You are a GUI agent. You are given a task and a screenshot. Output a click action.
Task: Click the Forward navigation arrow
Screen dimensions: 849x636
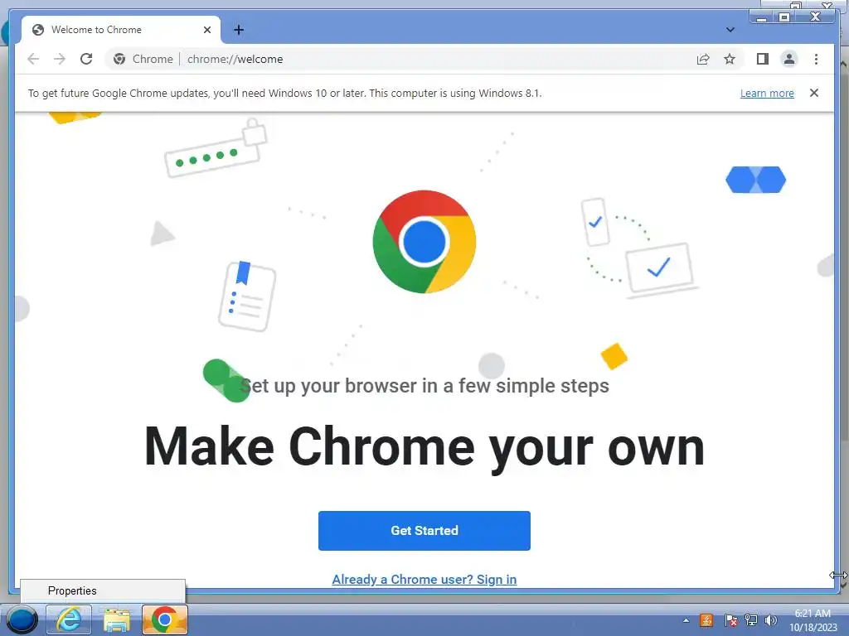(60, 59)
